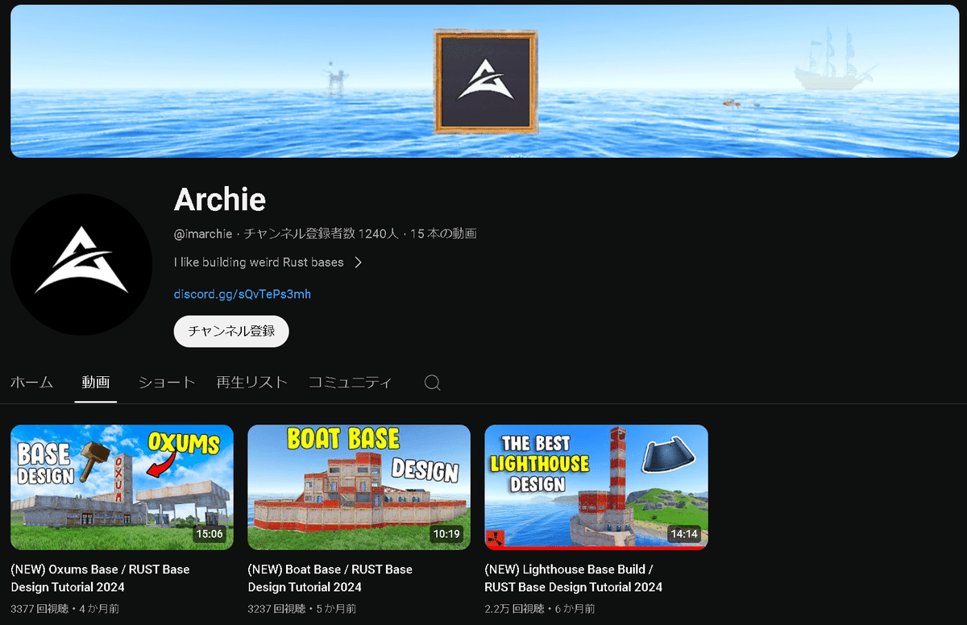Viewport: 967px width, 625px height.
Task: Click the channel search magnifier icon
Action: pos(433,383)
